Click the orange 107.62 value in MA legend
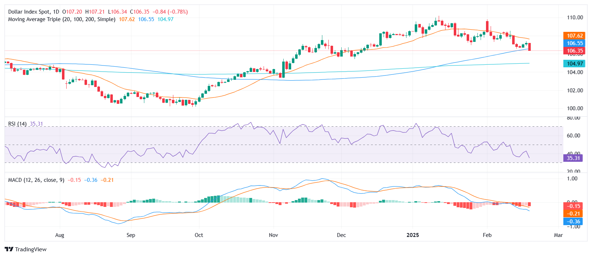Screen dimensions: 592x257 [127, 19]
